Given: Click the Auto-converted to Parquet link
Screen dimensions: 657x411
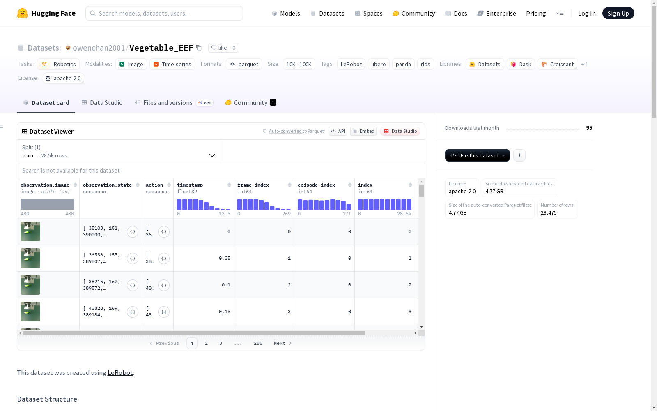Looking at the screenshot, I should tap(296, 131).
